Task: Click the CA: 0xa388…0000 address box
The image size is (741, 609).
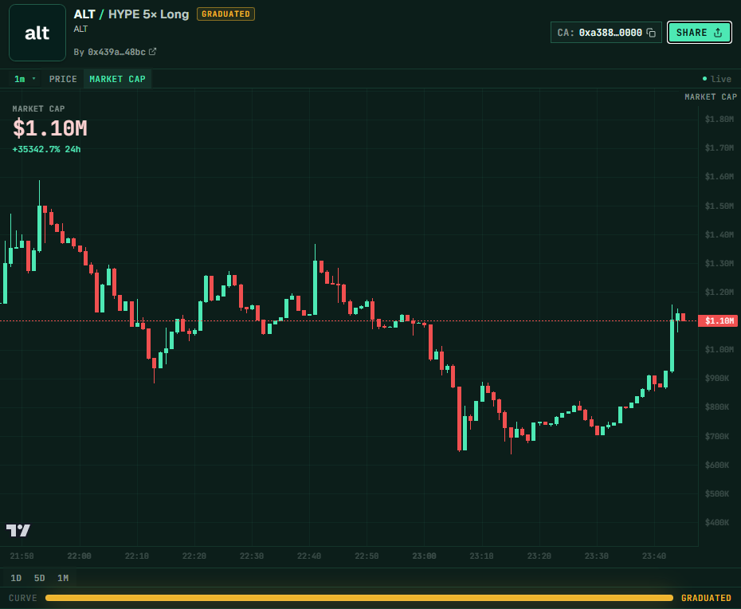Action: point(606,33)
